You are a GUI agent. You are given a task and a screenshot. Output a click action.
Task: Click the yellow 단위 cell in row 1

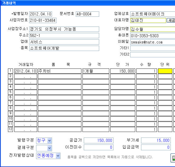tap(165, 71)
